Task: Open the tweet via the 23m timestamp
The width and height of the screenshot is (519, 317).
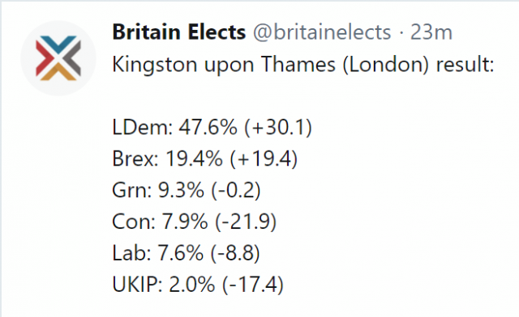Action: click(431, 32)
